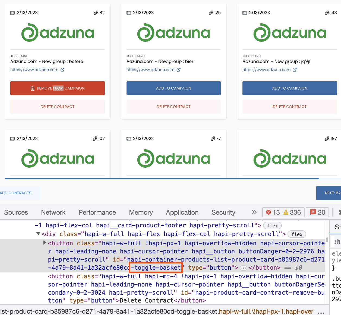Screen dimensions: 341x315
Task: Click calendar icon on the card showing 77
Action: [x=129, y=139]
